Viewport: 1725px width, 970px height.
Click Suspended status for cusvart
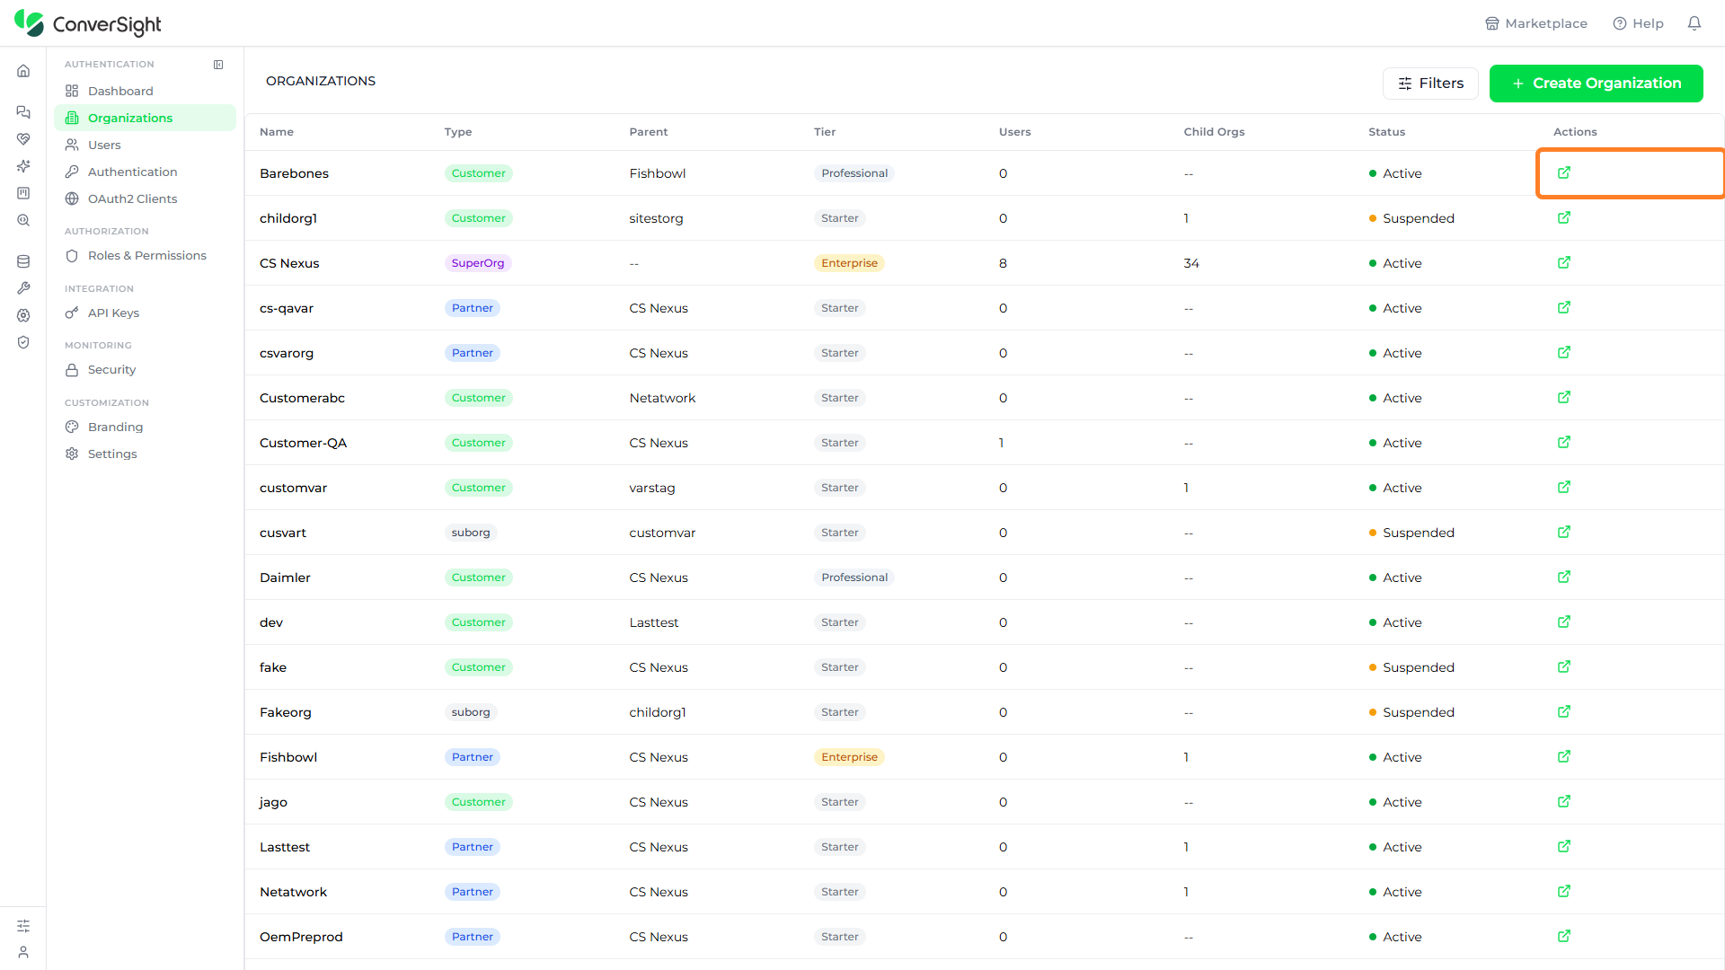[1411, 533]
